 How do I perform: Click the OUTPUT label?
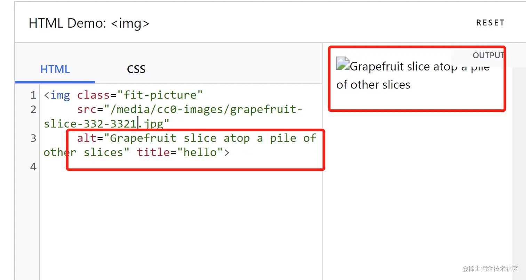click(x=488, y=55)
